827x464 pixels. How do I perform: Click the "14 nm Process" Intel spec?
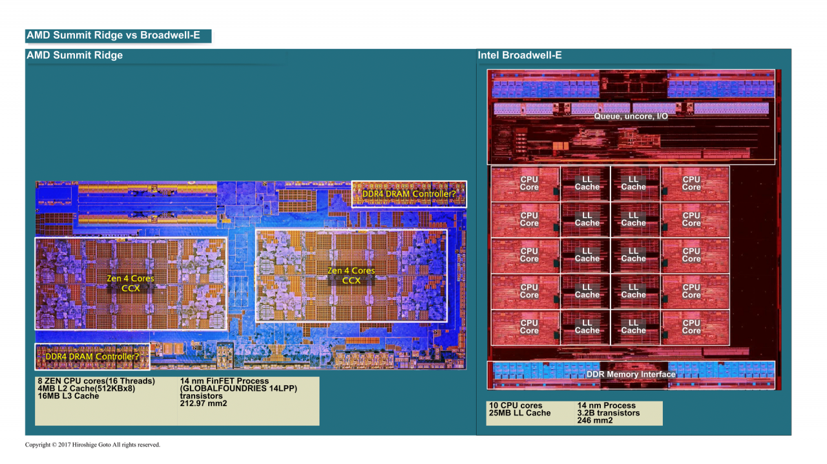point(607,405)
